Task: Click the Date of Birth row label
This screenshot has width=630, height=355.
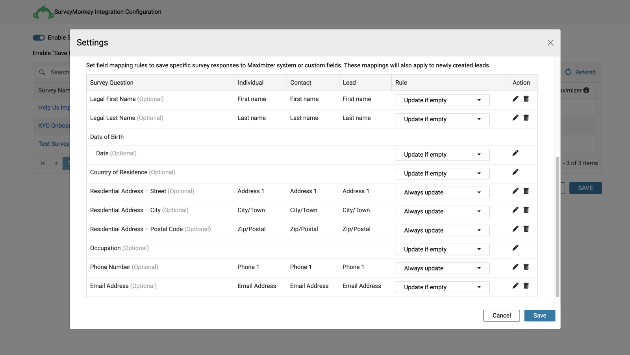Action: pyautogui.click(x=107, y=137)
